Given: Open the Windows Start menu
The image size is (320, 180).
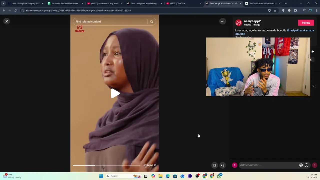Looking at the screenshot, I should (x=101, y=176).
